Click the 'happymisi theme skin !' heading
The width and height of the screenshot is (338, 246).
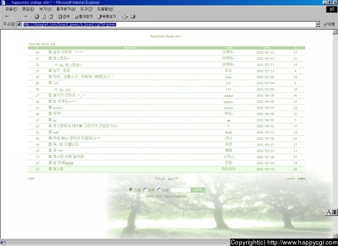click(166, 36)
